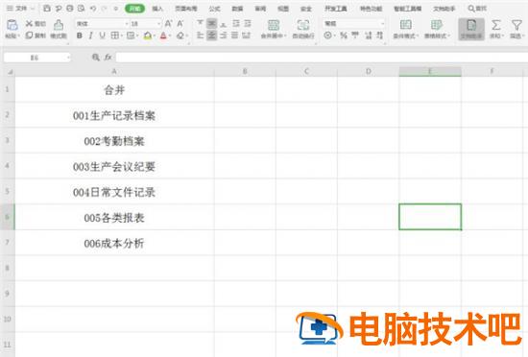The image size is (528, 357).
Task: Switch to the 公式 Formulas tab
Action: click(x=214, y=9)
